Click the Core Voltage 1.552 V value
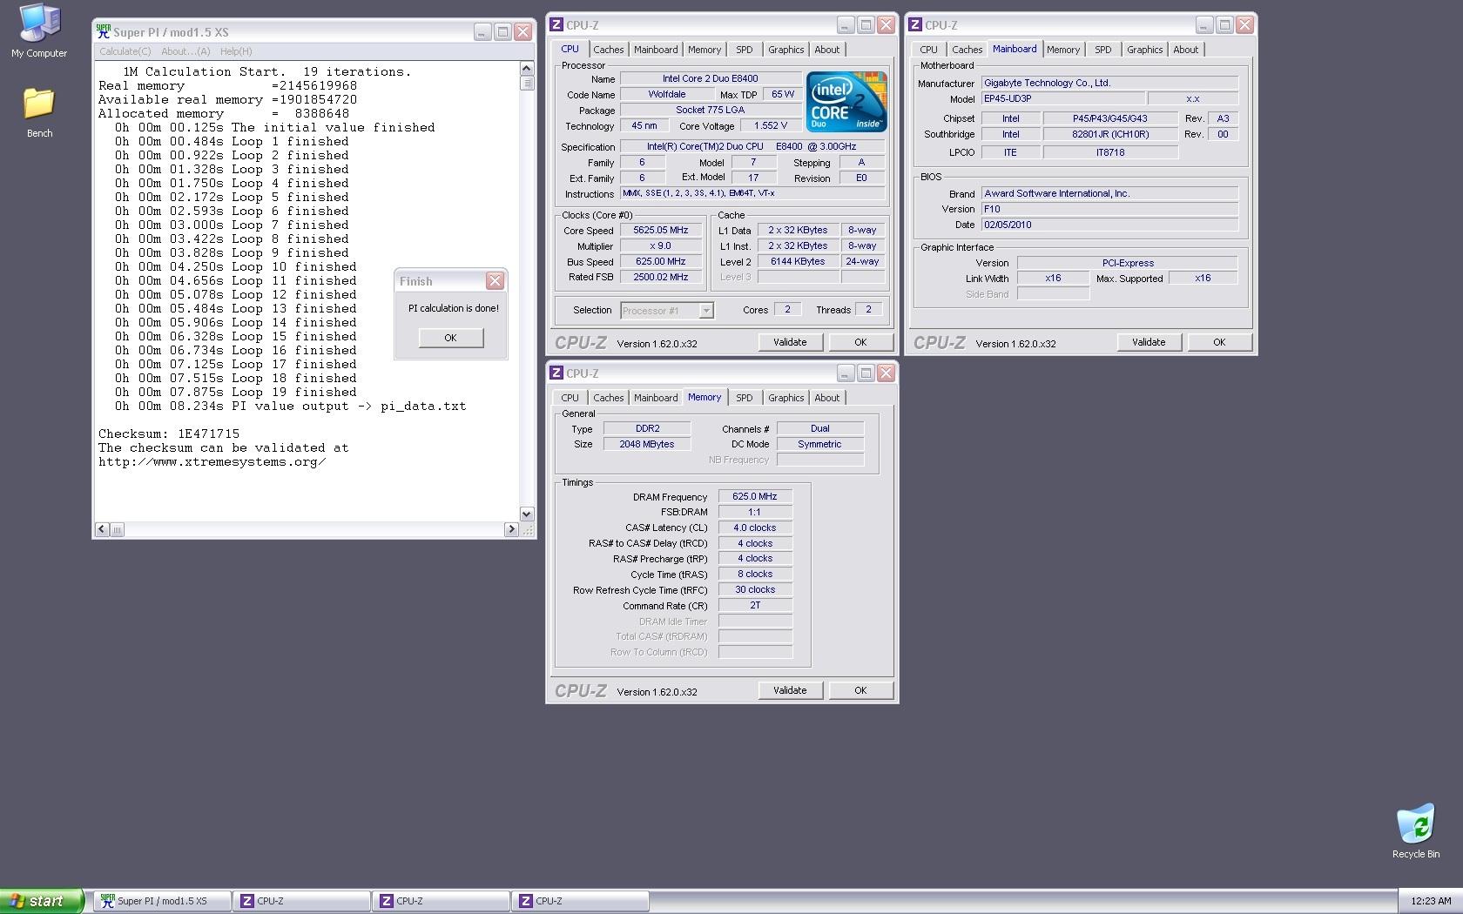 click(771, 126)
